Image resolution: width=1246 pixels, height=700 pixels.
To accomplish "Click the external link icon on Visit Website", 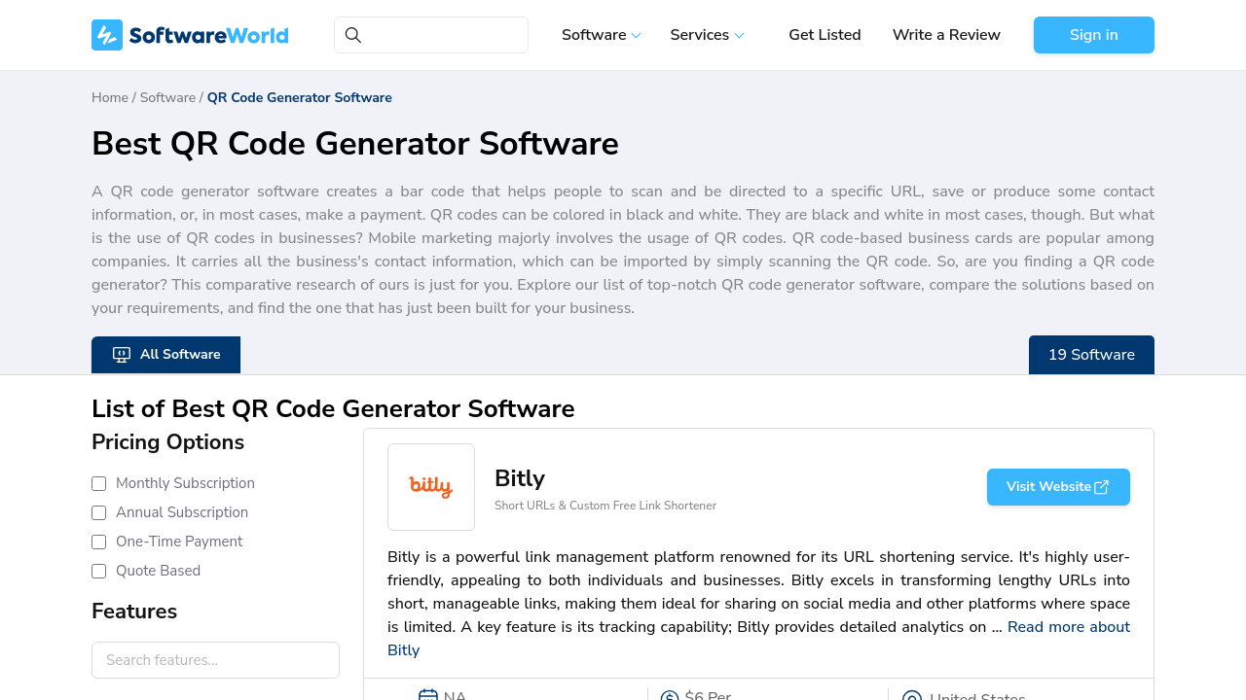I will pos(1102,487).
